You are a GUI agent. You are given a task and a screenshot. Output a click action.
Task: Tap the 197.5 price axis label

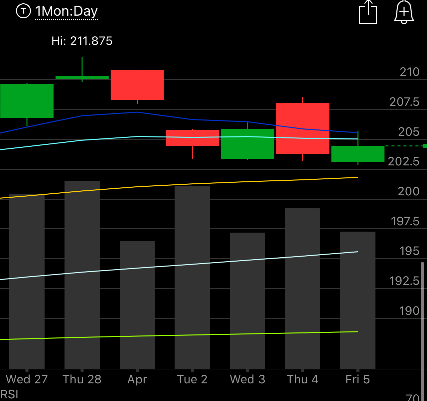pyautogui.click(x=405, y=221)
